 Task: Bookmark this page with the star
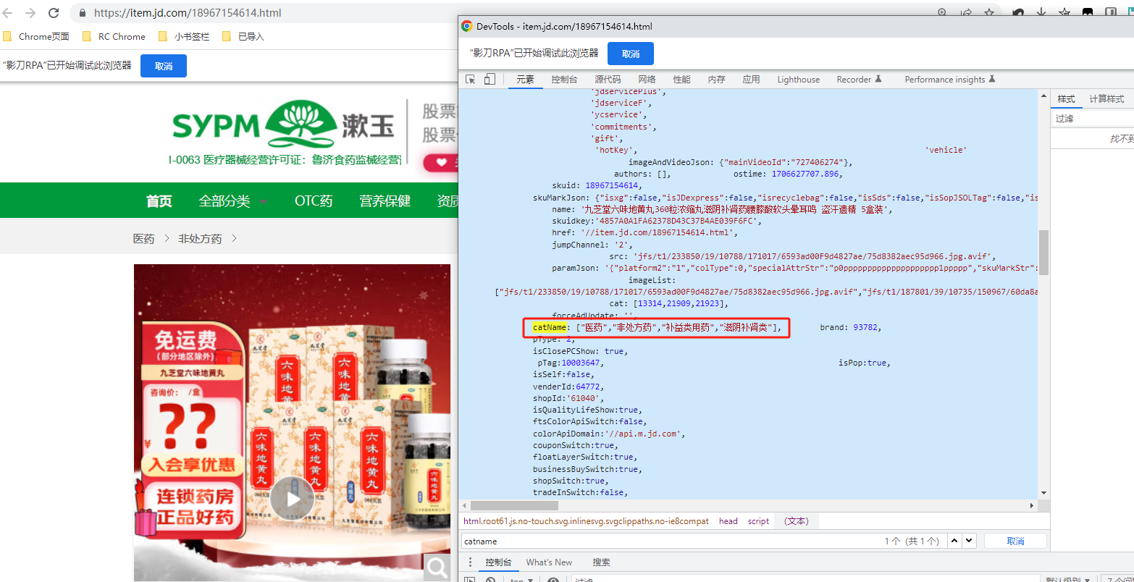point(988,13)
